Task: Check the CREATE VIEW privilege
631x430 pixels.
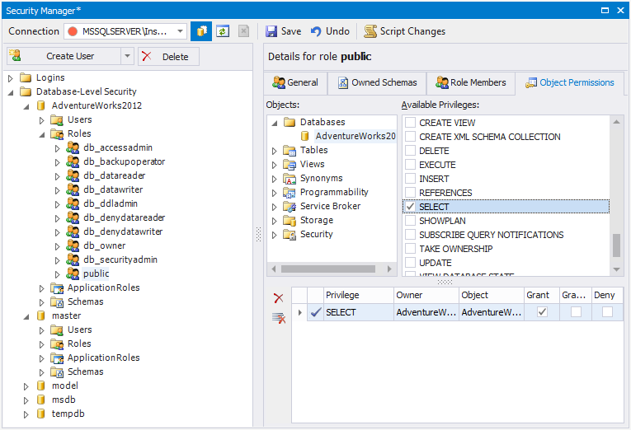Action: point(410,123)
